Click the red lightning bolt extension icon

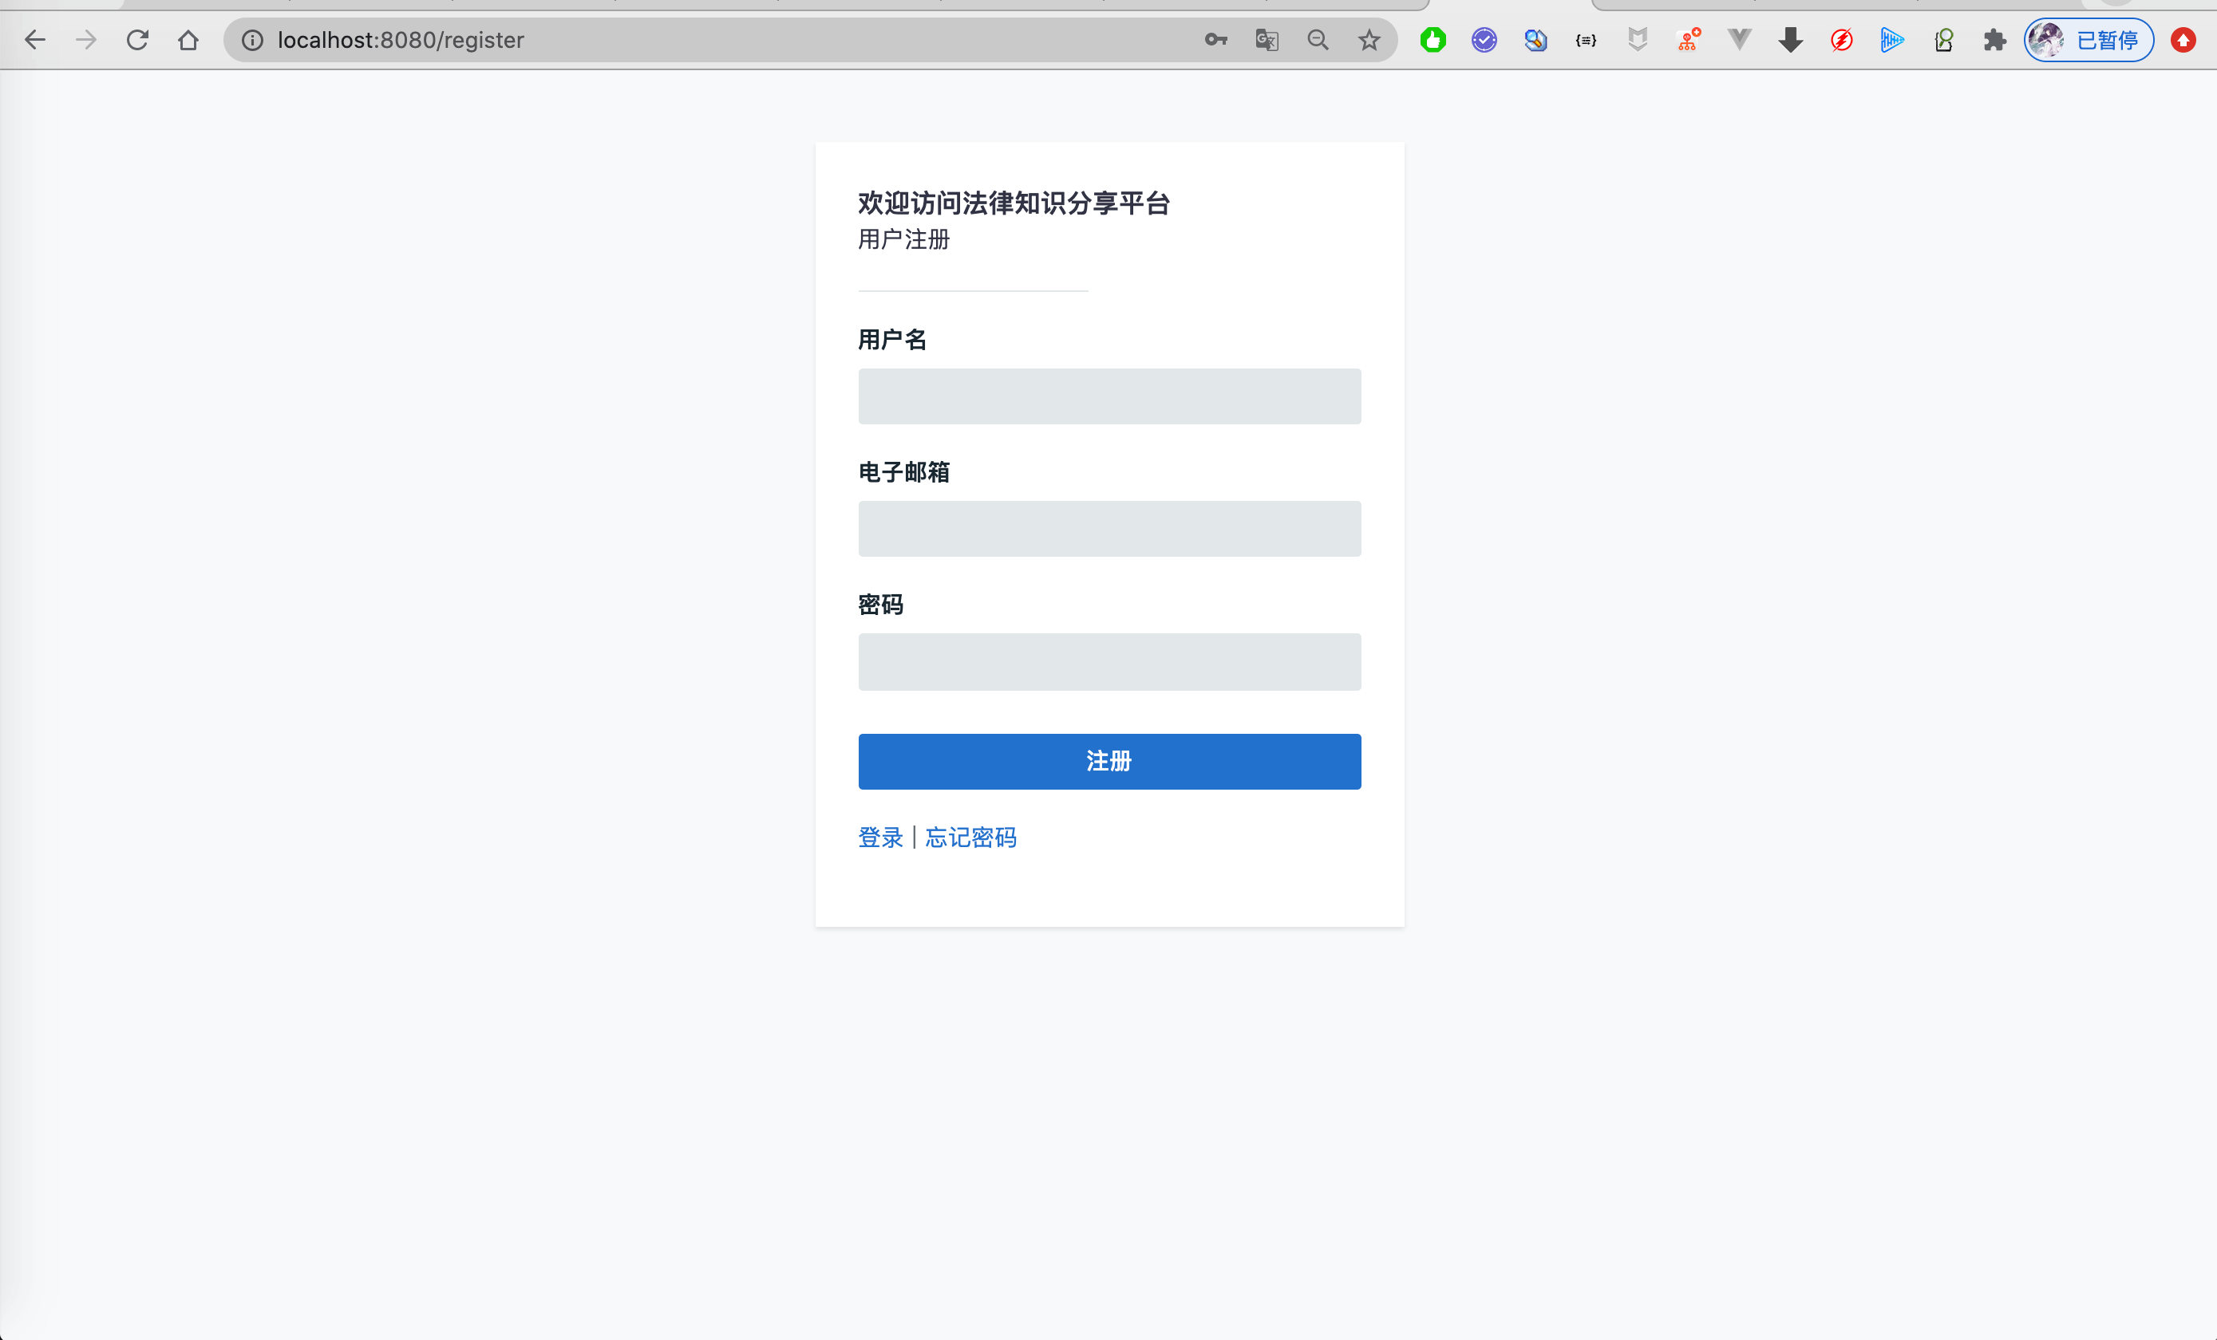(x=1842, y=40)
